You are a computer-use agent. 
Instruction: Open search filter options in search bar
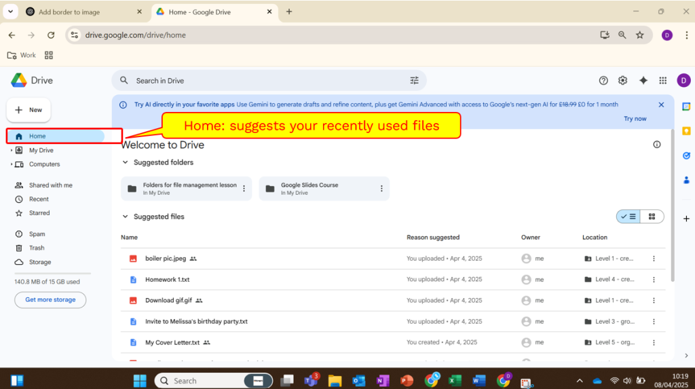pyautogui.click(x=414, y=80)
